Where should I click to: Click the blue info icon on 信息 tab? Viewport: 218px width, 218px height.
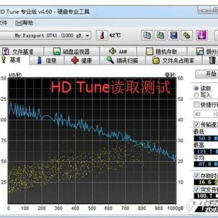pyautogui.click(x=39, y=60)
